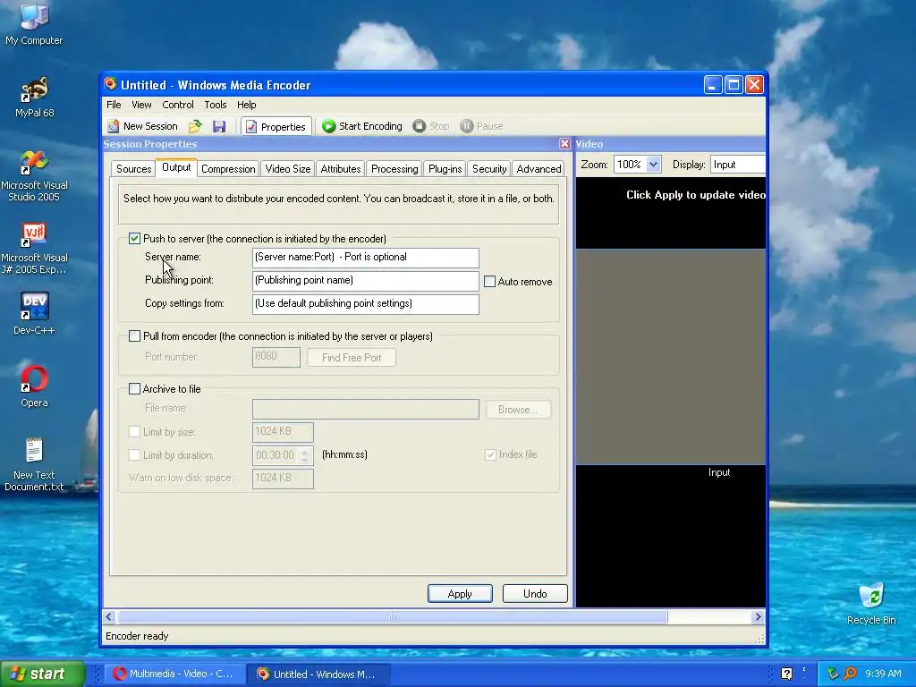
Task: Select Microsoft Visual J# 2005 Express shortcut
Action: (x=34, y=249)
